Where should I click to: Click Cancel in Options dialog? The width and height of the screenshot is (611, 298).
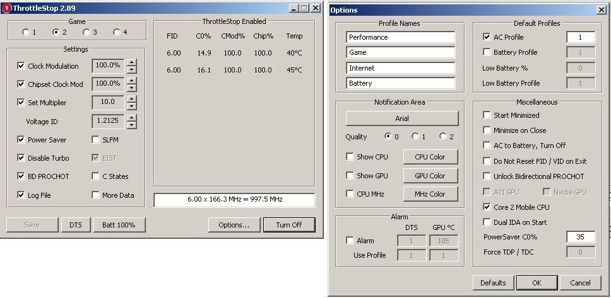pos(581,283)
